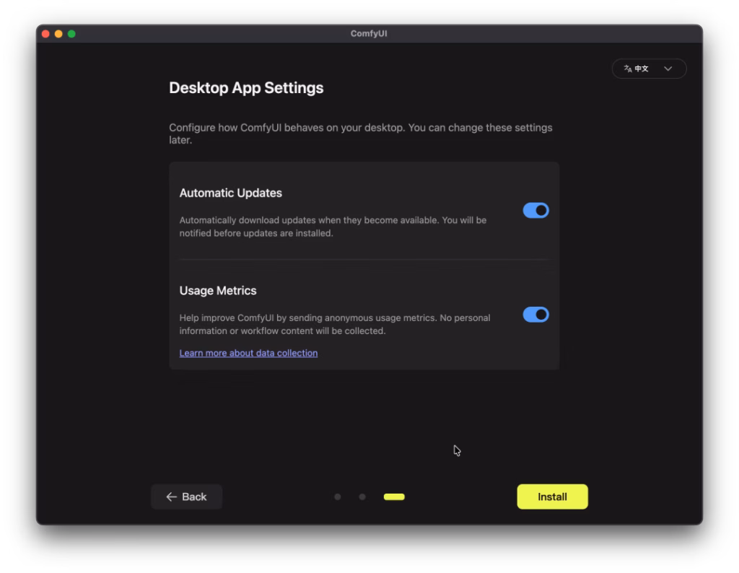The height and width of the screenshot is (573, 739).
Task: Minimize the window using the yellow button
Action: (58, 34)
